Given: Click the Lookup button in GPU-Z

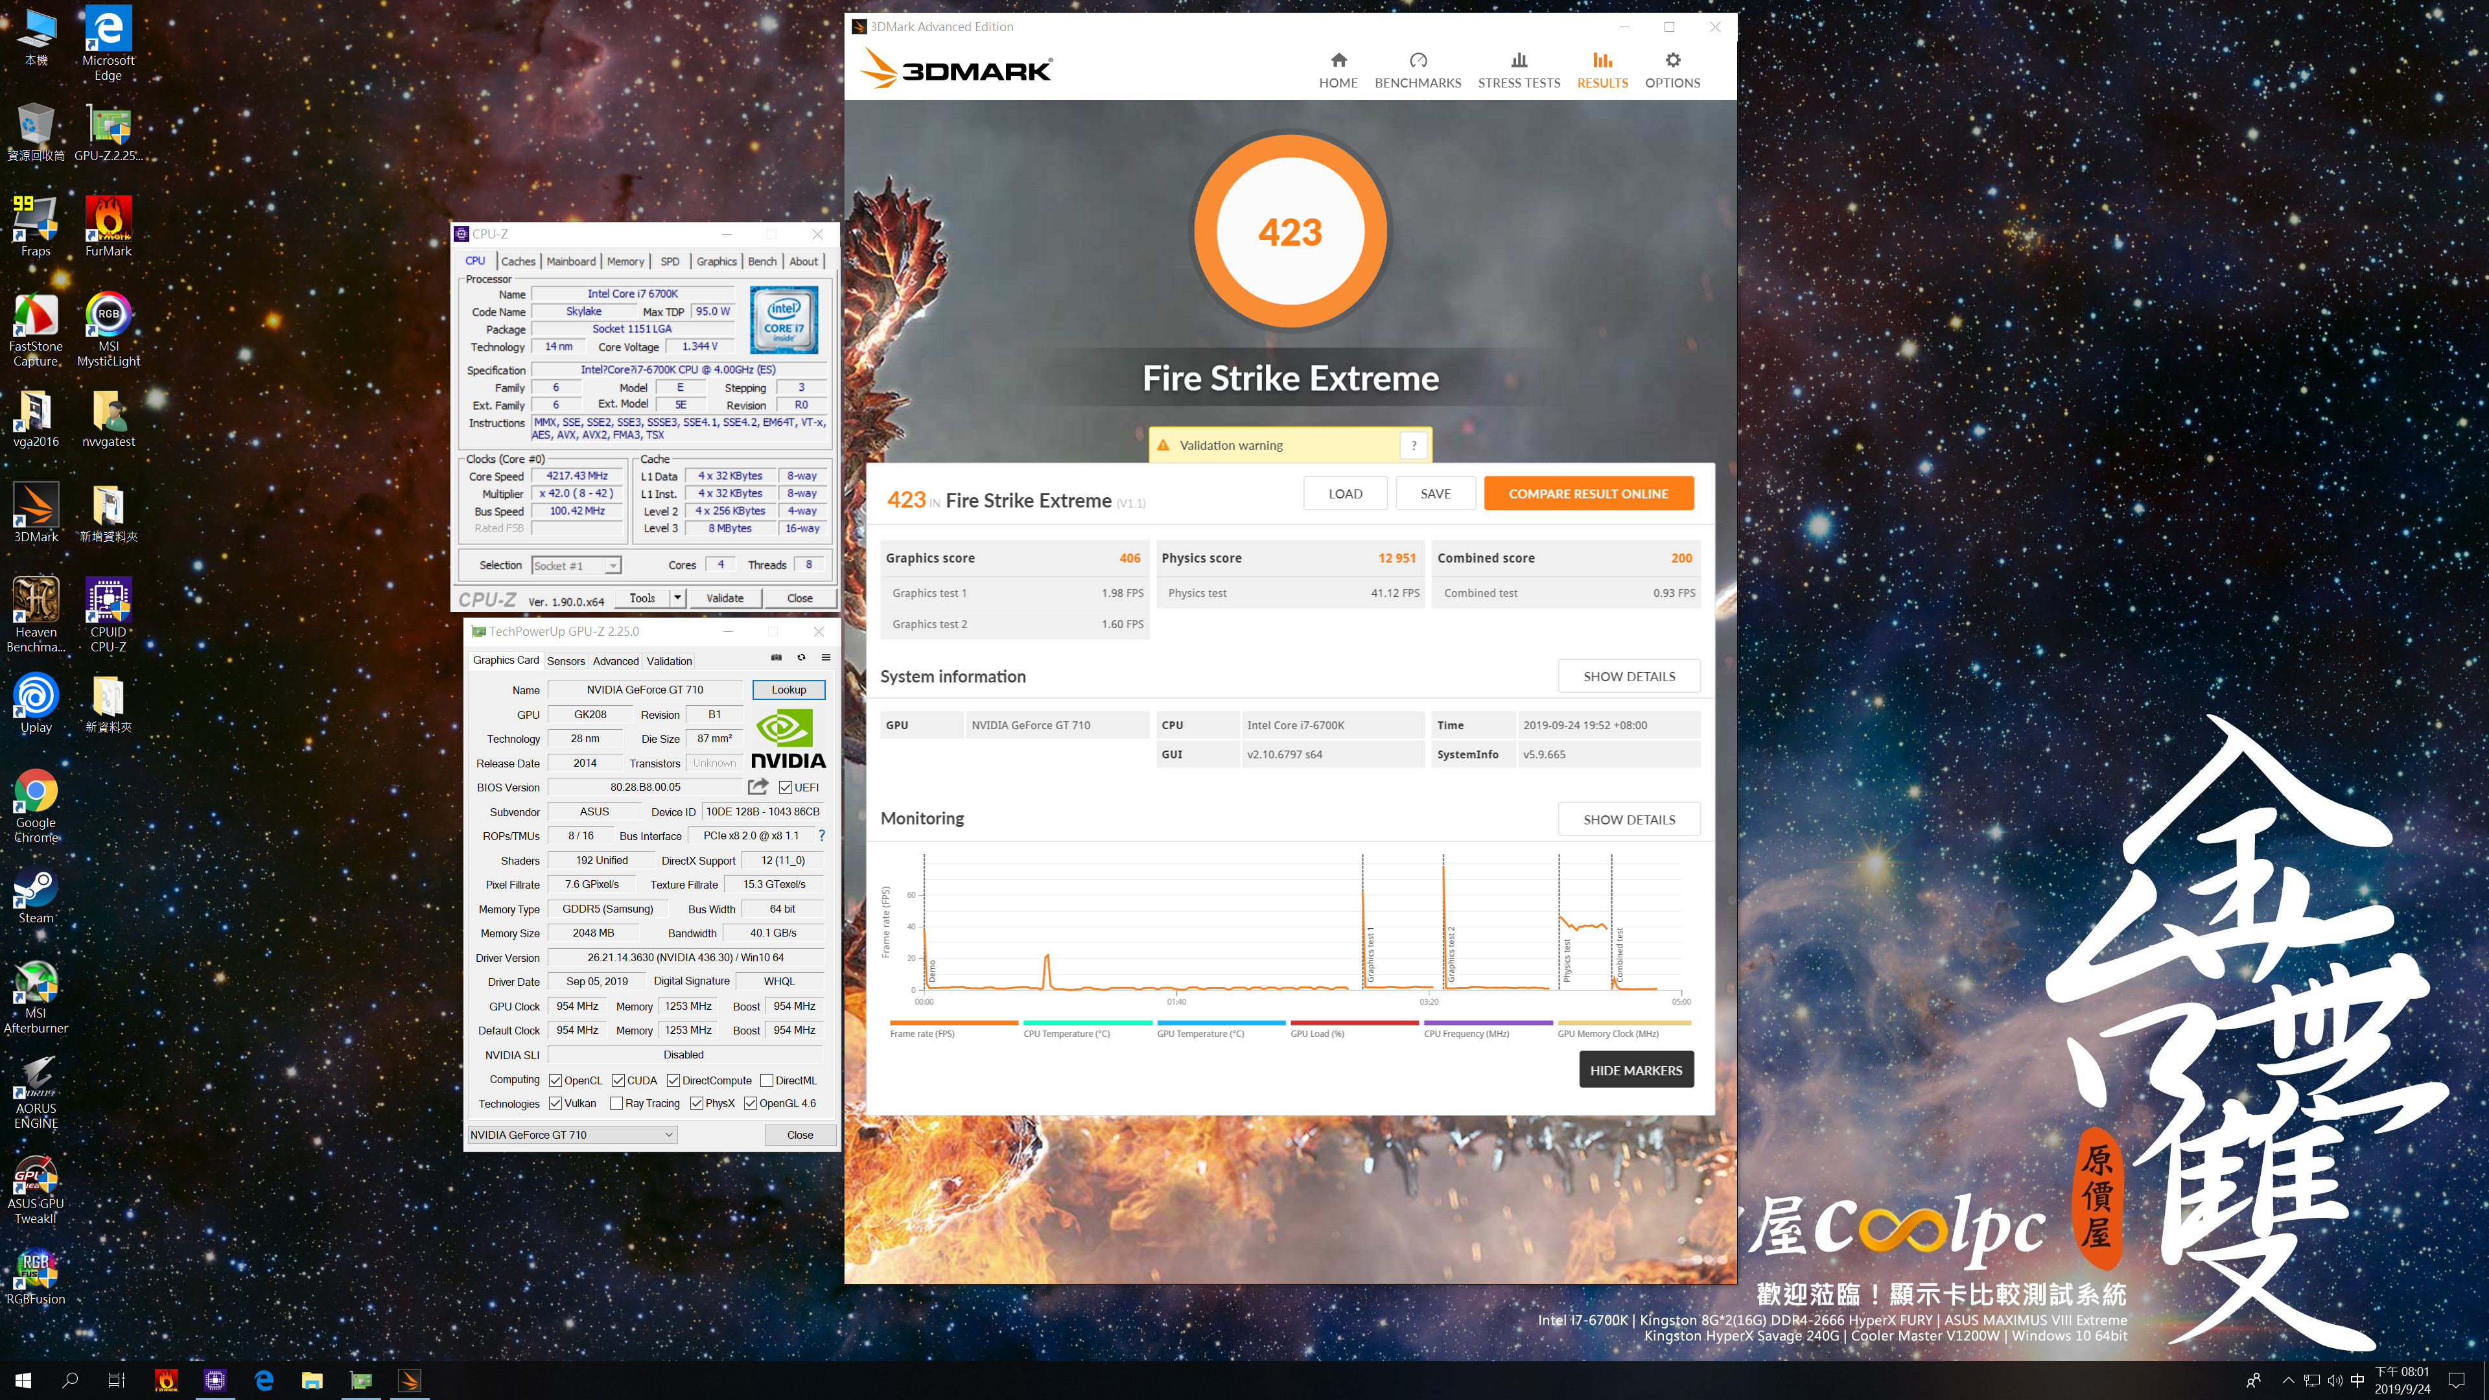Looking at the screenshot, I should pos(788,689).
